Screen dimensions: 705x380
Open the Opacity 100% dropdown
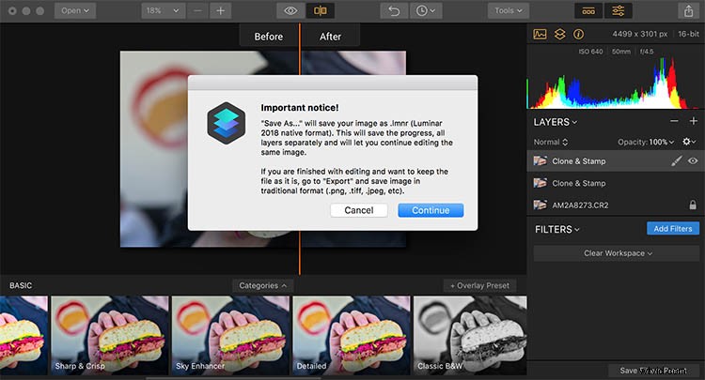coord(646,142)
